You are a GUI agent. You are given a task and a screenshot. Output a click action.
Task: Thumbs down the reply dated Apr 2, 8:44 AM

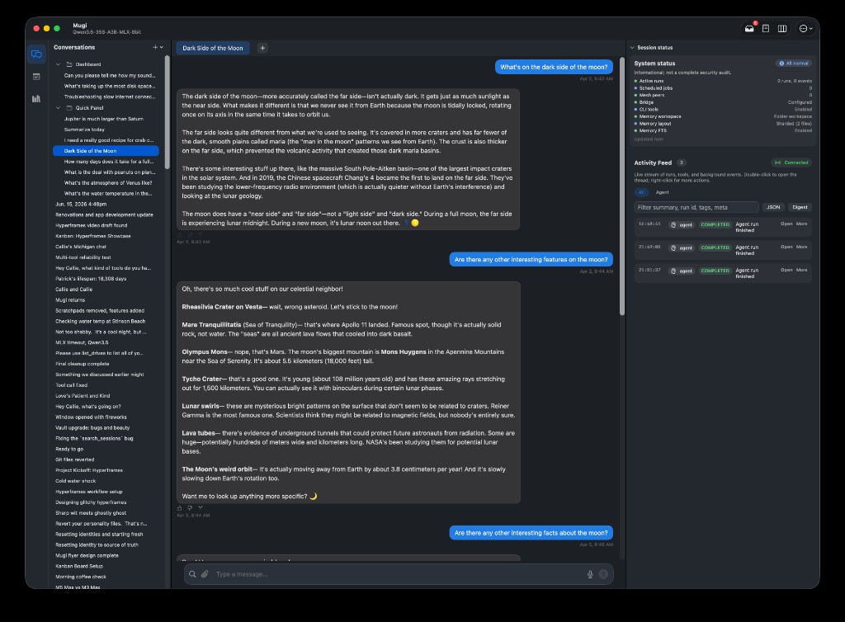(190, 508)
